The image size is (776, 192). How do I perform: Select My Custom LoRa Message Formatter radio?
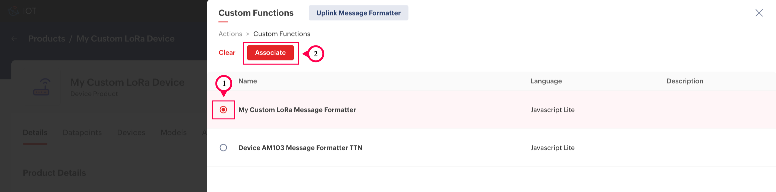[x=223, y=110]
